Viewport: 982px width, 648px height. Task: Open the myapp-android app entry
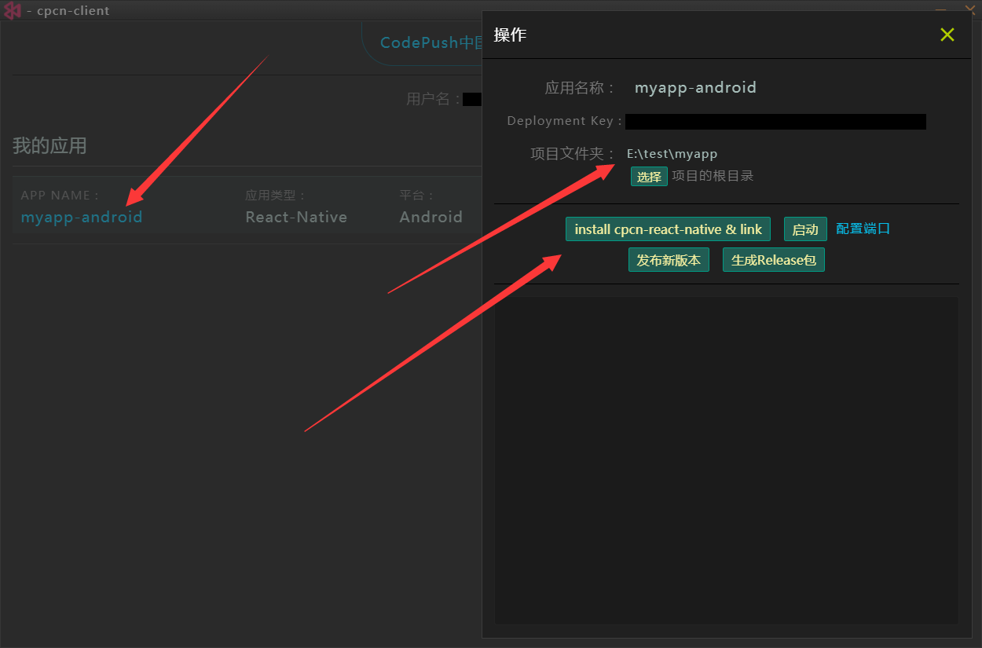[x=82, y=217]
